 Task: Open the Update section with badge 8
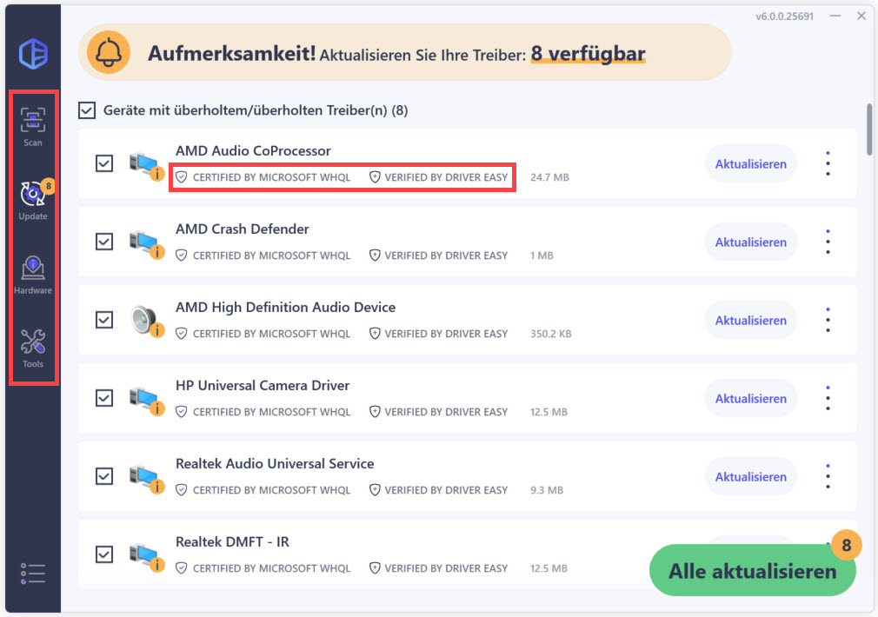point(34,201)
